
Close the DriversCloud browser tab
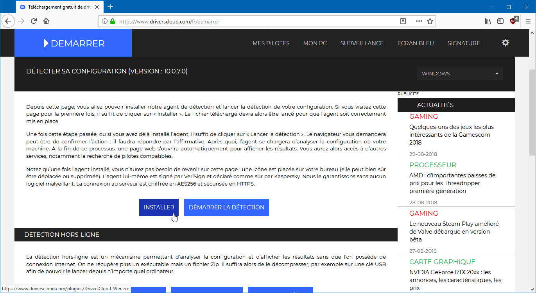(97, 7)
